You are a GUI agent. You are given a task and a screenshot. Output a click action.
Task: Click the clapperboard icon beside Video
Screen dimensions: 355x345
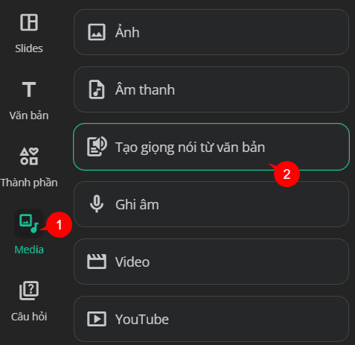[97, 262]
